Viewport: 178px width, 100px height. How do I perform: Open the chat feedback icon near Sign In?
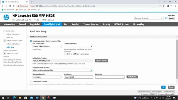(x=165, y=18)
